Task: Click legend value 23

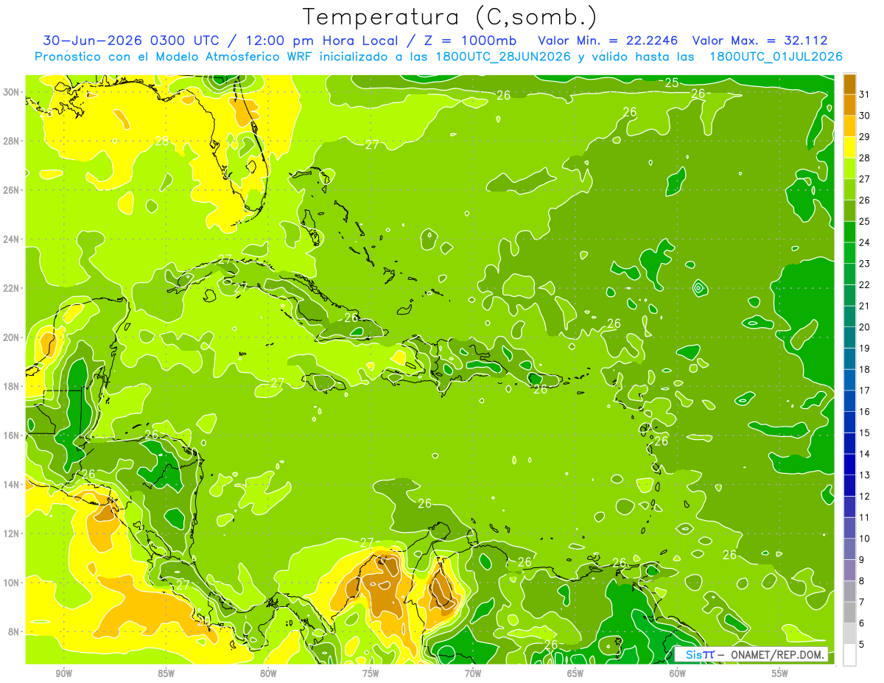Action: tap(864, 263)
